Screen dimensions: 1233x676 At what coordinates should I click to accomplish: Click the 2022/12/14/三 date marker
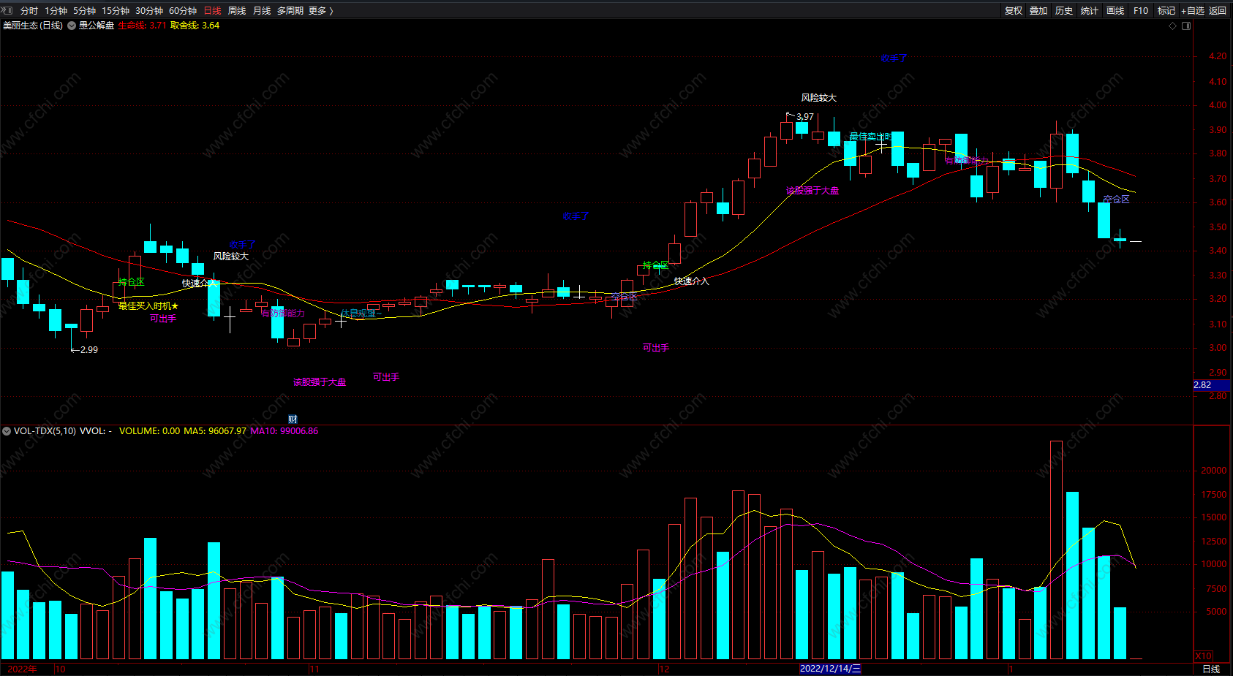[x=830, y=669]
